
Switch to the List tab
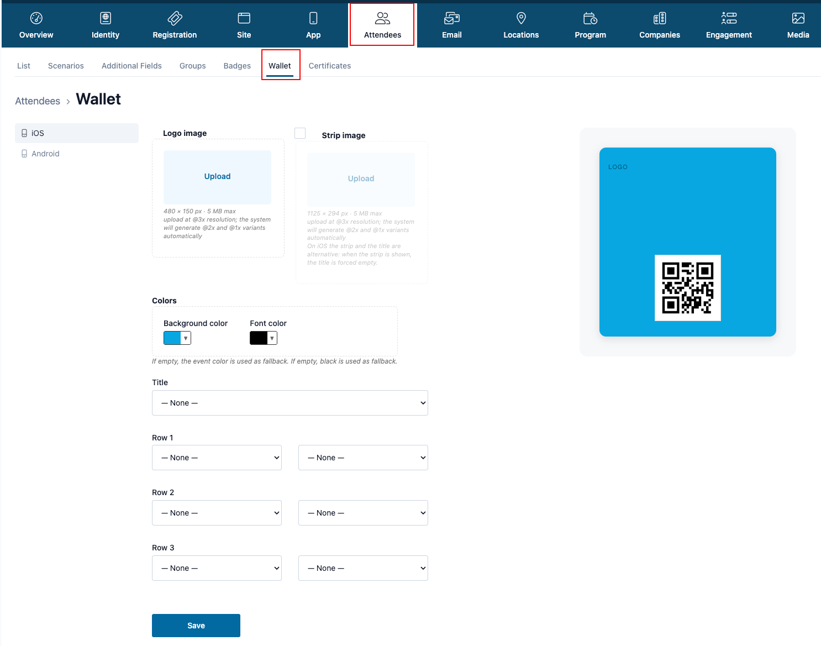(24, 66)
